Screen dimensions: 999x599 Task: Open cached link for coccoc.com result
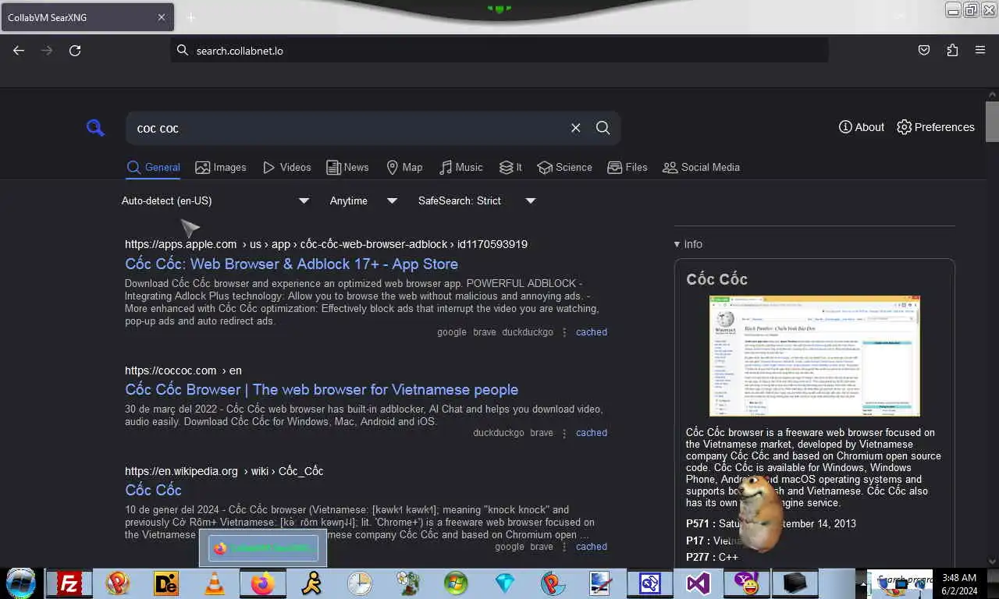(x=592, y=433)
